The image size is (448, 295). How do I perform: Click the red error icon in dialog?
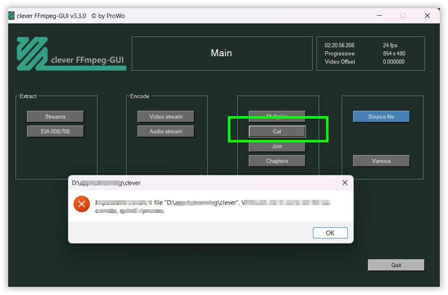(x=82, y=204)
